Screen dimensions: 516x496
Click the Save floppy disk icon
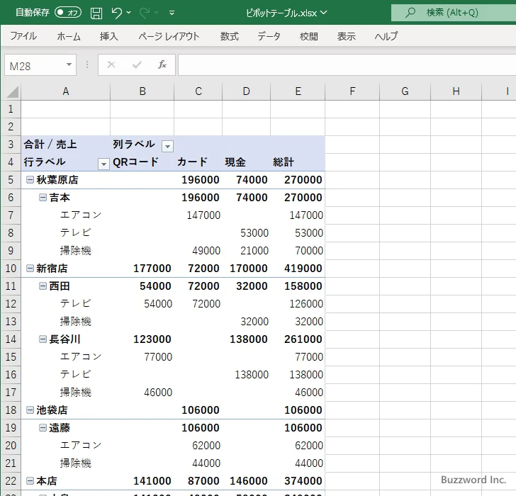point(96,13)
